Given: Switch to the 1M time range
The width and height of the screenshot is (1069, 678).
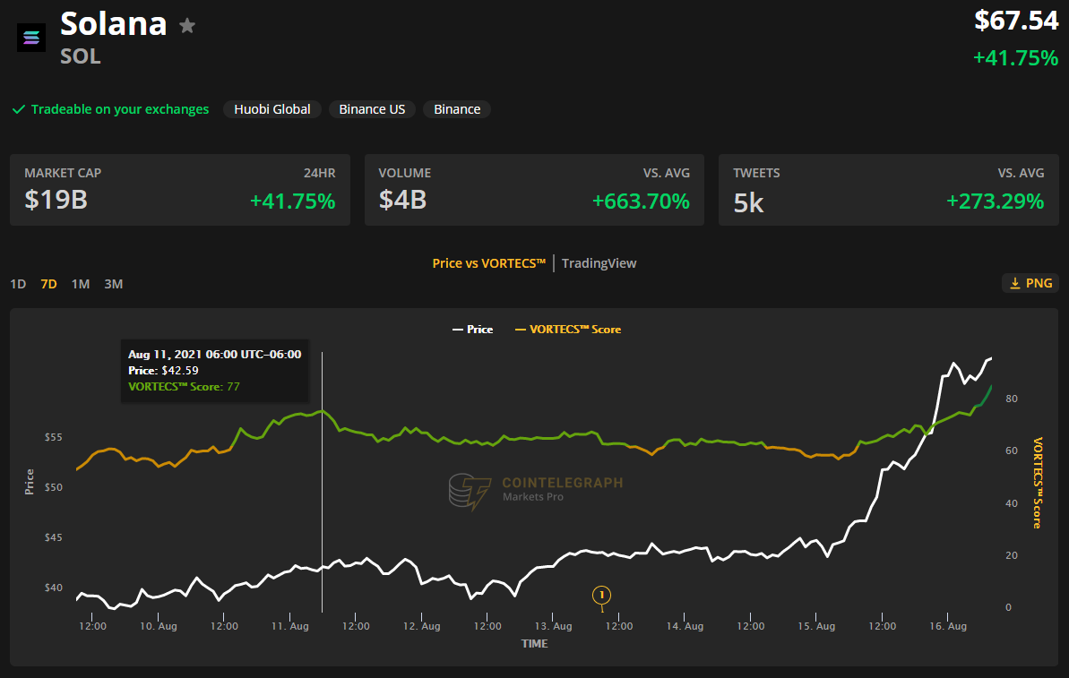Looking at the screenshot, I should coord(81,284).
